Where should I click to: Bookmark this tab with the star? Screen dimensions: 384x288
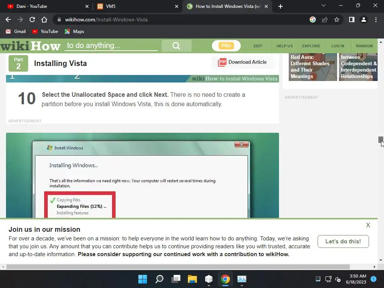pos(337,19)
